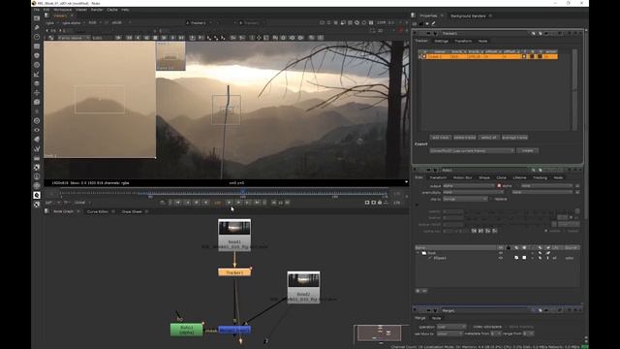
Task: Switch to the Dope Sheet tab
Action: [132, 211]
